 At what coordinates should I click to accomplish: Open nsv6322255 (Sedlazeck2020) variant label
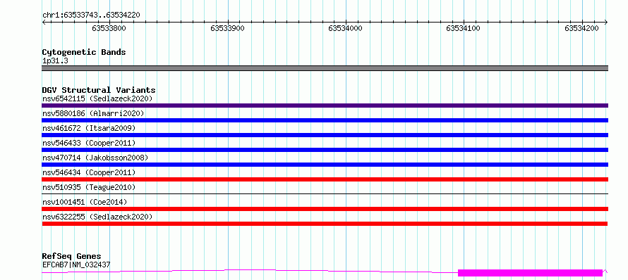[97, 217]
